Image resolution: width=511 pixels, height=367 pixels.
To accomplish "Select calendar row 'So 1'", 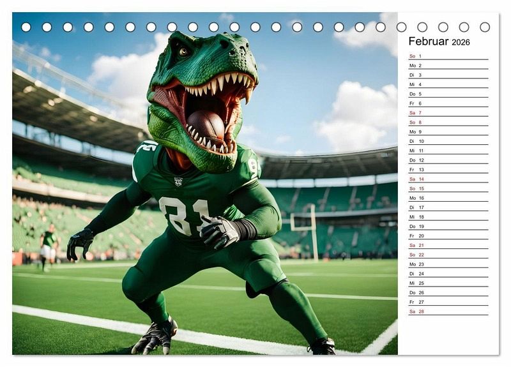I will [448, 56].
